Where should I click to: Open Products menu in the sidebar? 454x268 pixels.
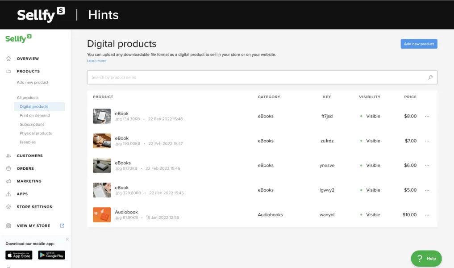28,71
